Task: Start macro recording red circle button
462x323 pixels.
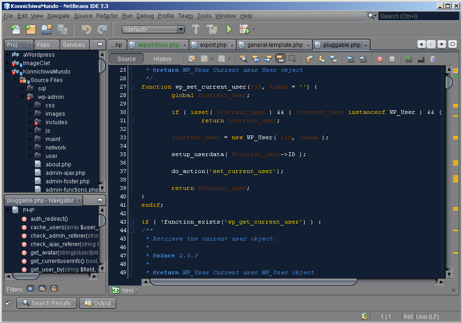Action: 380,59
